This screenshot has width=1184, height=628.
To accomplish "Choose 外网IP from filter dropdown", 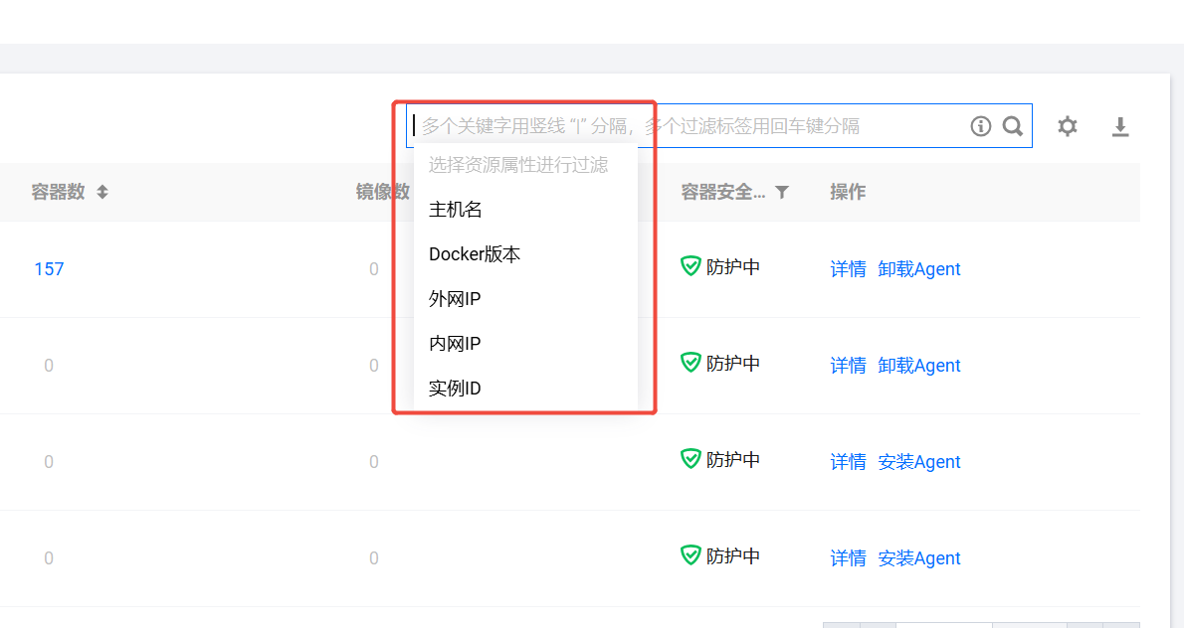I will click(x=455, y=299).
